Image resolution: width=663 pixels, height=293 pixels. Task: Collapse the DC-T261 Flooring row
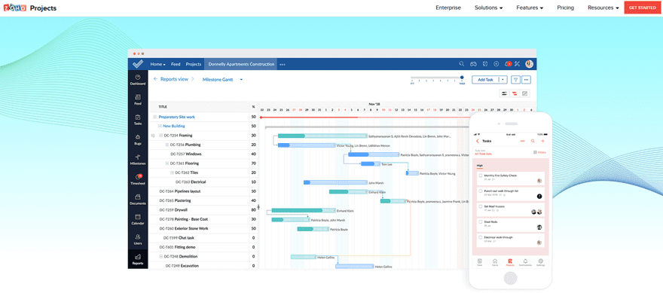point(167,163)
